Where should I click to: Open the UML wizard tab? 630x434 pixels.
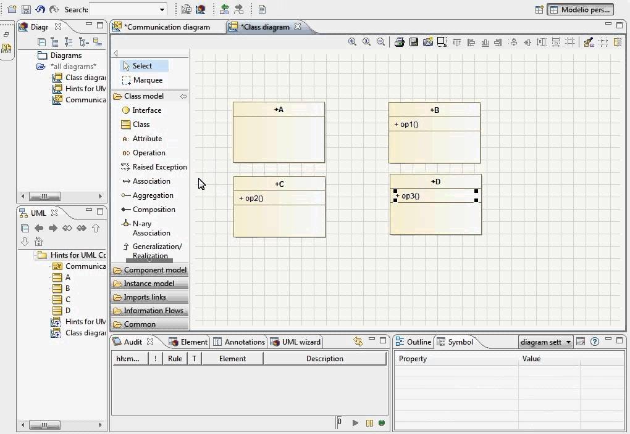[x=296, y=342]
